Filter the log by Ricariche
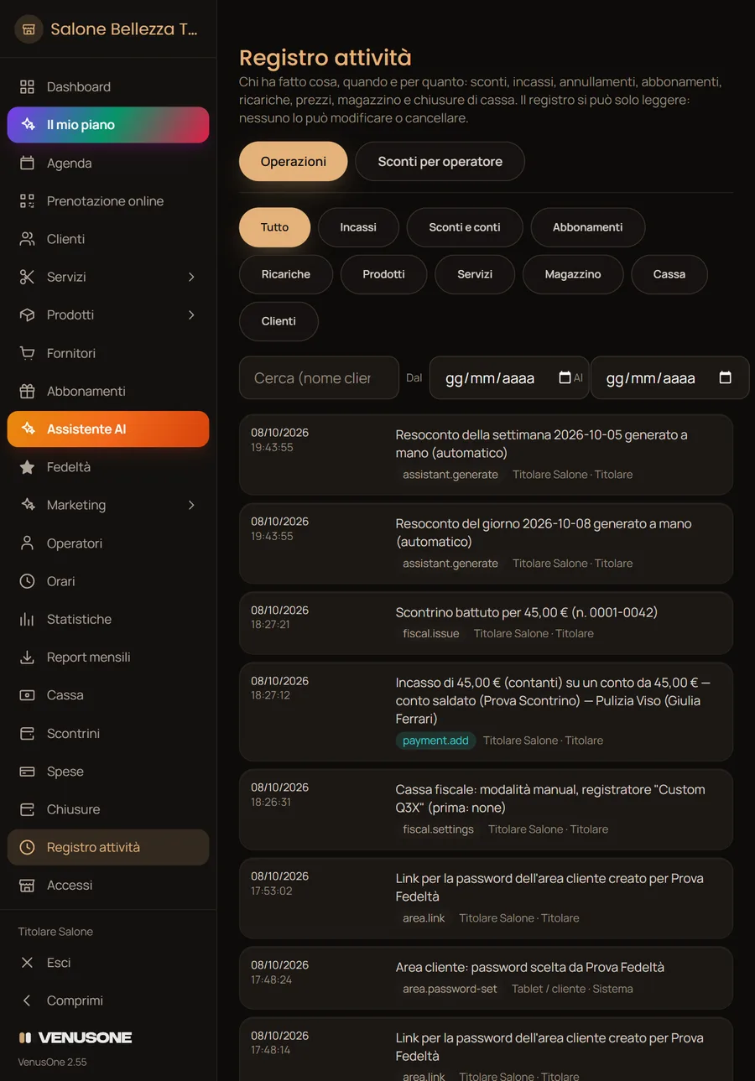 [286, 274]
